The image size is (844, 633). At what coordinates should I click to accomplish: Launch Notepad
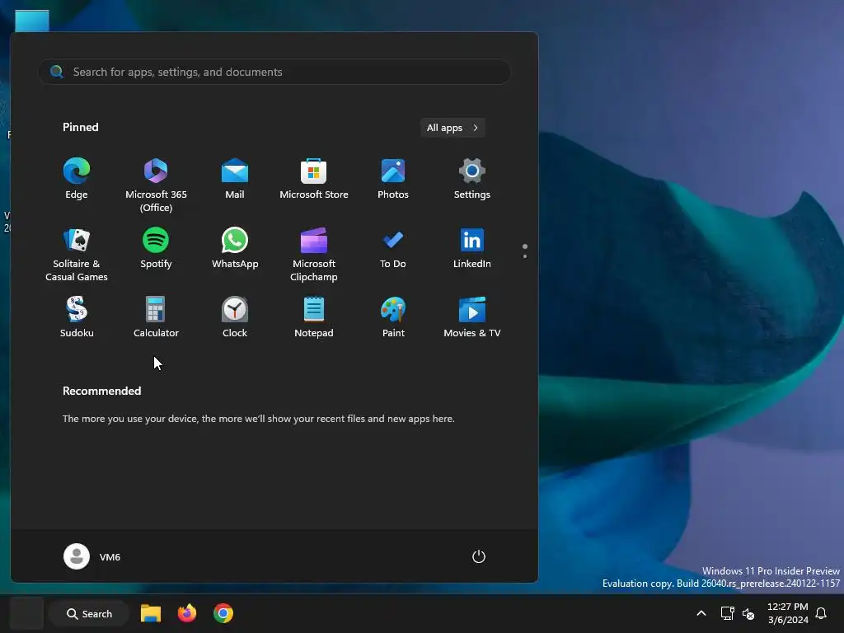314,317
